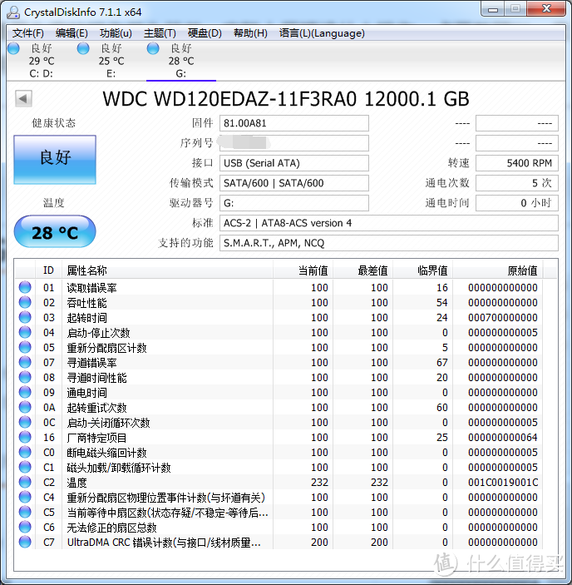
Task: Click the previous disk arrow button
Action: pyautogui.click(x=23, y=99)
